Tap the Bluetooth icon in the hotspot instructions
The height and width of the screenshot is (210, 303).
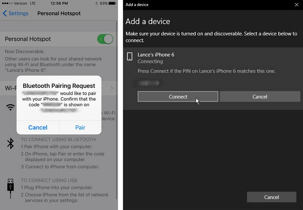pyautogui.click(x=10, y=144)
